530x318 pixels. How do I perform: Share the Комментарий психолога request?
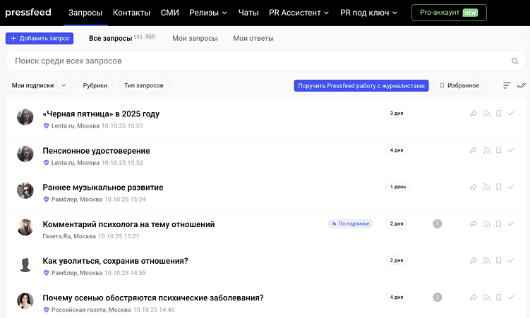point(474,224)
